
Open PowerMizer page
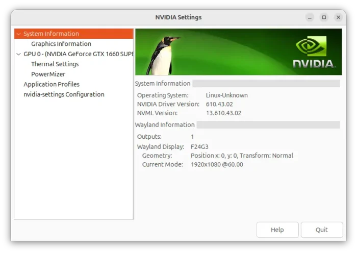48,74
